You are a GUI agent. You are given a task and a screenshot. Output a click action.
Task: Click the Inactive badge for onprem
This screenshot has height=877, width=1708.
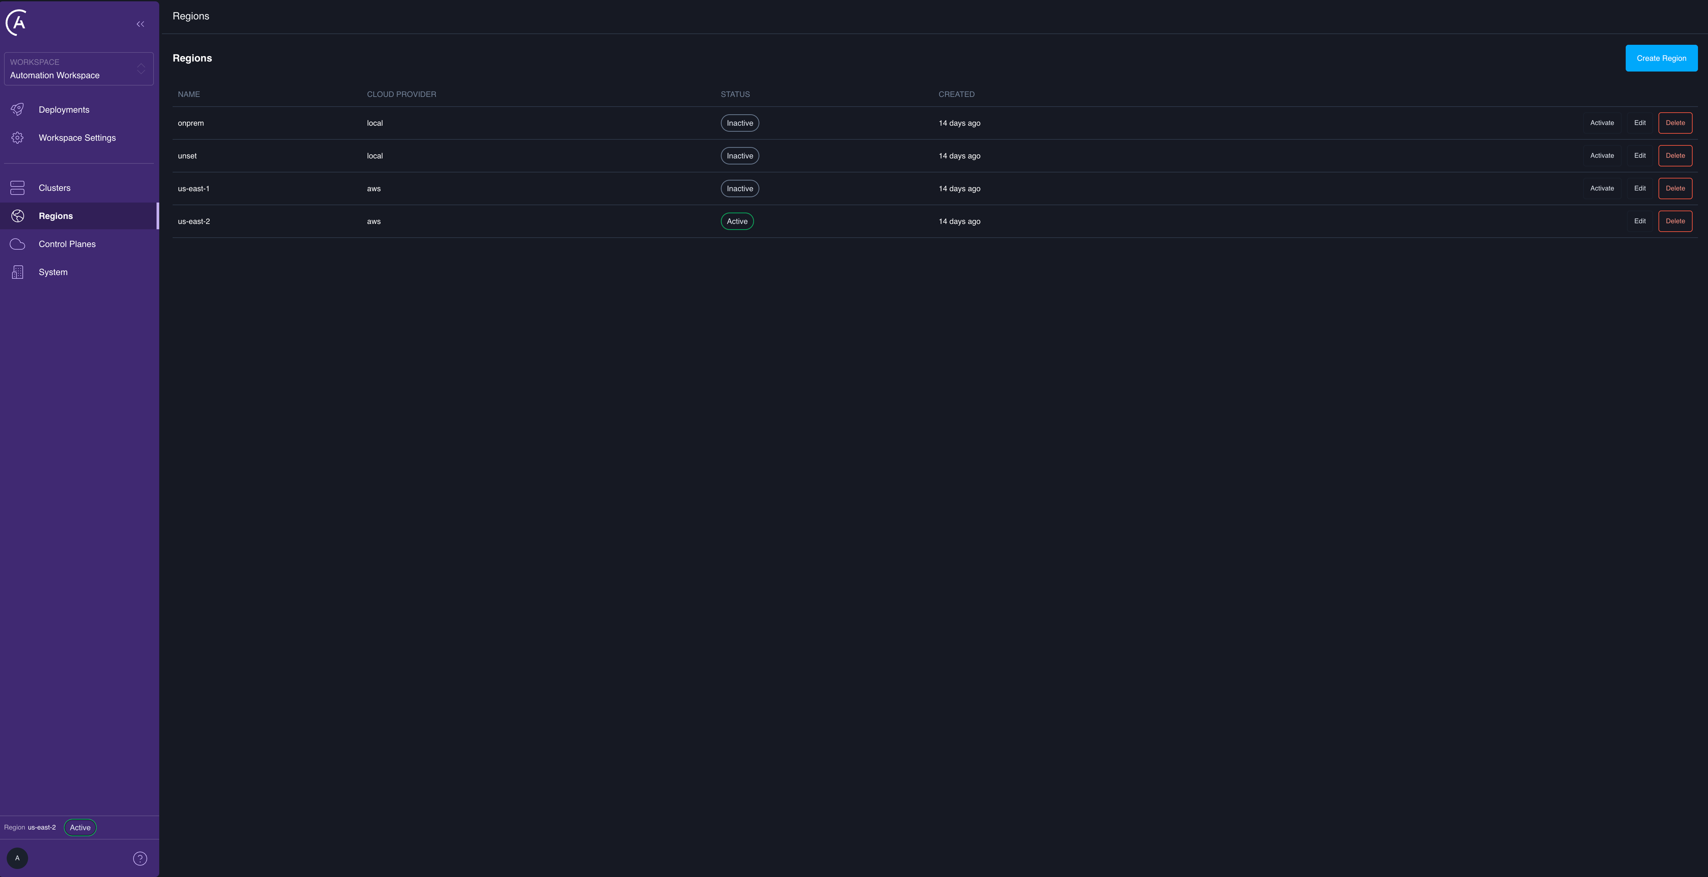tap(739, 123)
